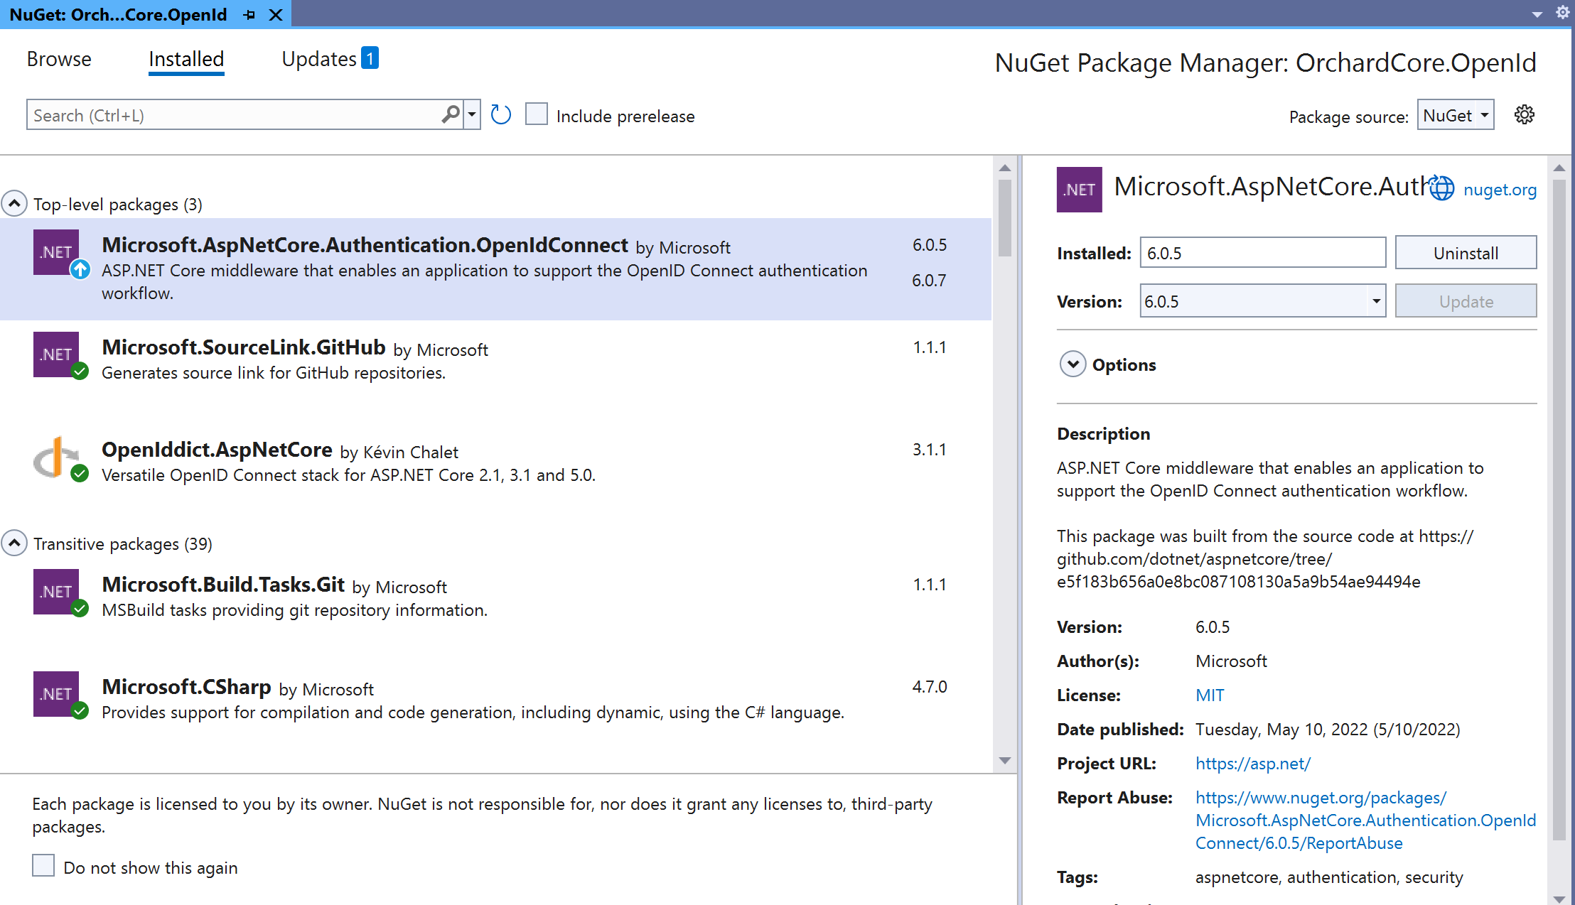Click the search magnifier icon

451,115
